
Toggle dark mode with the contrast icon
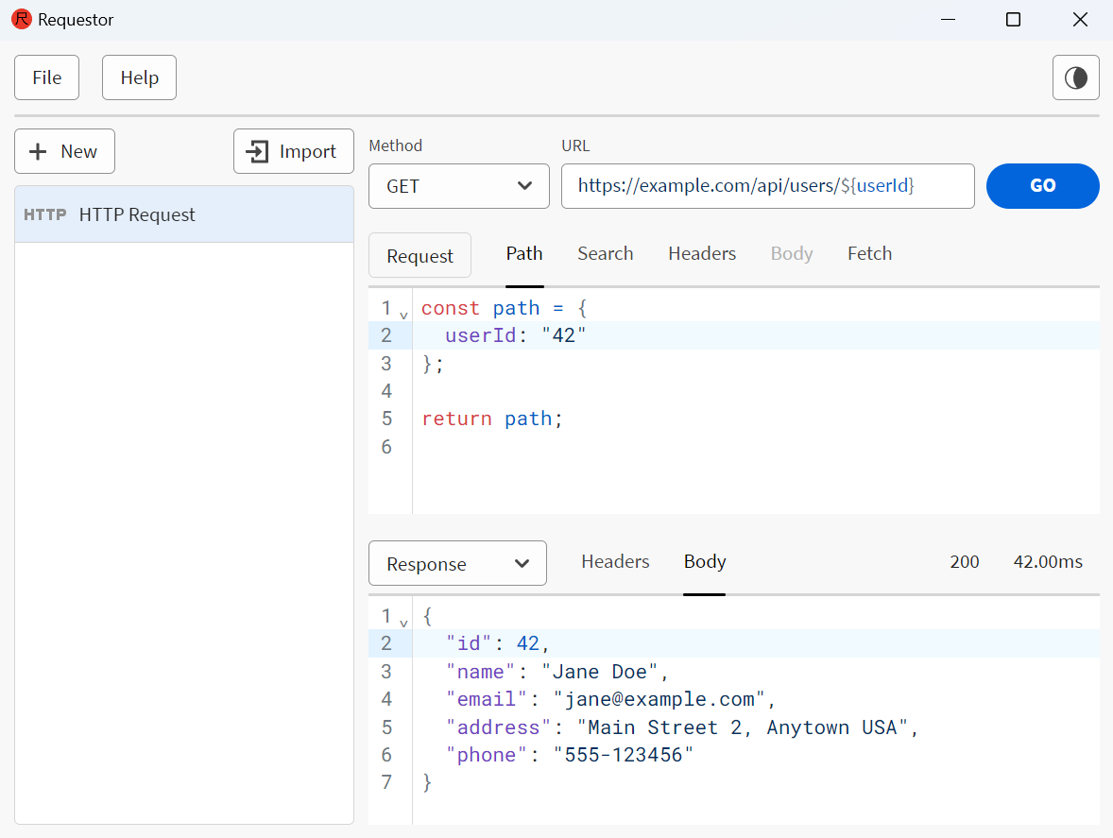click(1075, 77)
